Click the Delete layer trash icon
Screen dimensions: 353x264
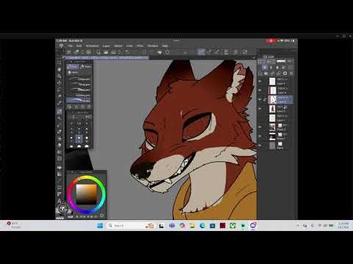291,73
